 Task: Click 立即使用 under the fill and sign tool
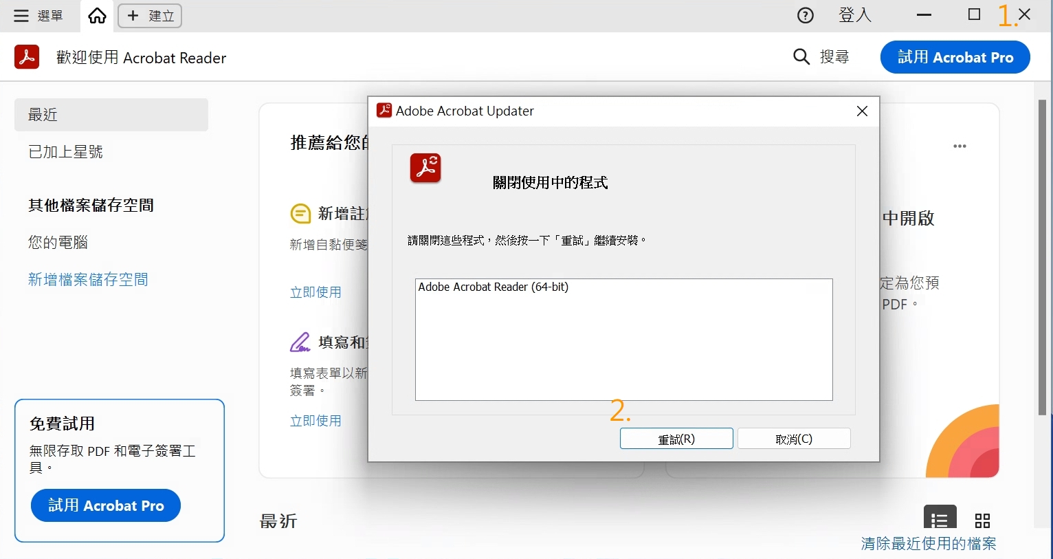(x=315, y=421)
